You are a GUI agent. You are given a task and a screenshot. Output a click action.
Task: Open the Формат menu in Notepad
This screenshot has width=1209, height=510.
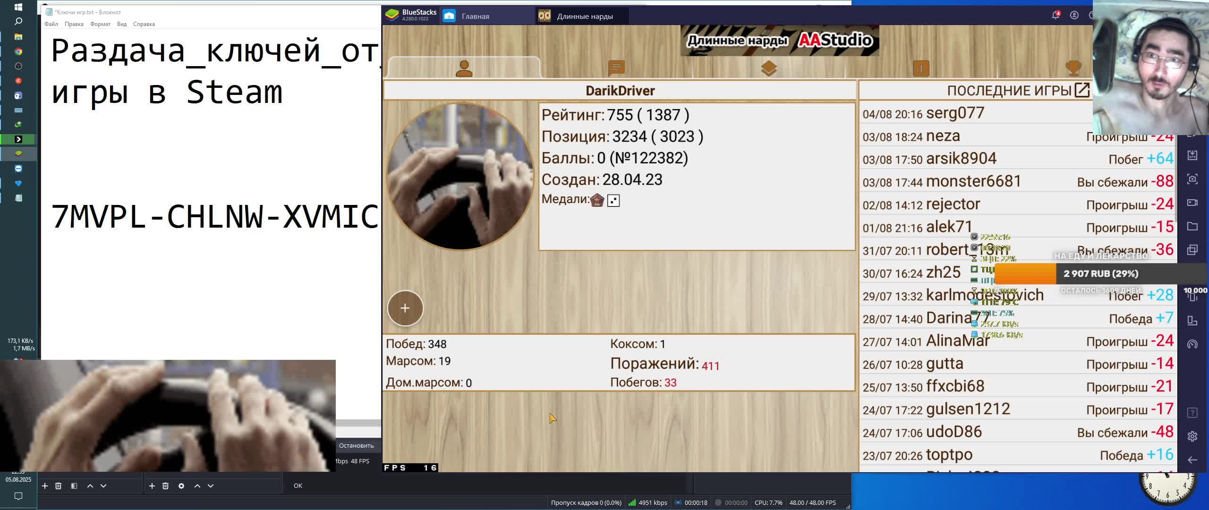[x=100, y=24]
